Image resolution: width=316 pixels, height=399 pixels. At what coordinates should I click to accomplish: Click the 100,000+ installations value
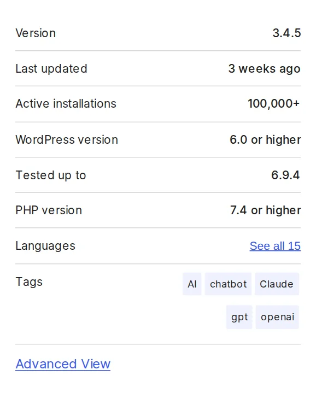coord(274,104)
